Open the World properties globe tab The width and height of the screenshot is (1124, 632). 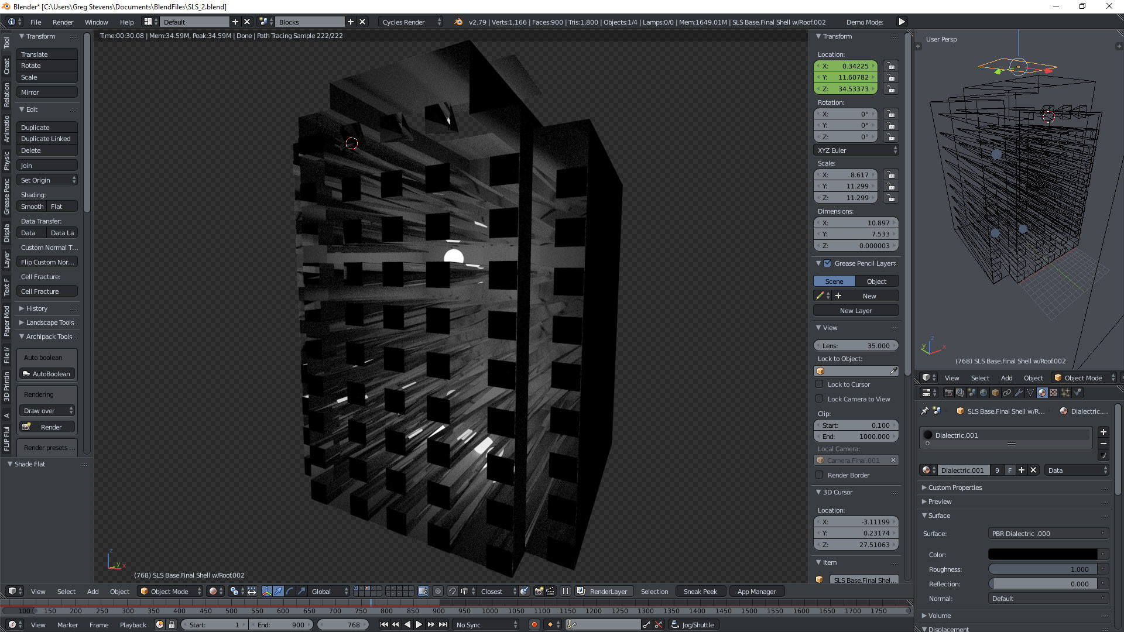[983, 393]
